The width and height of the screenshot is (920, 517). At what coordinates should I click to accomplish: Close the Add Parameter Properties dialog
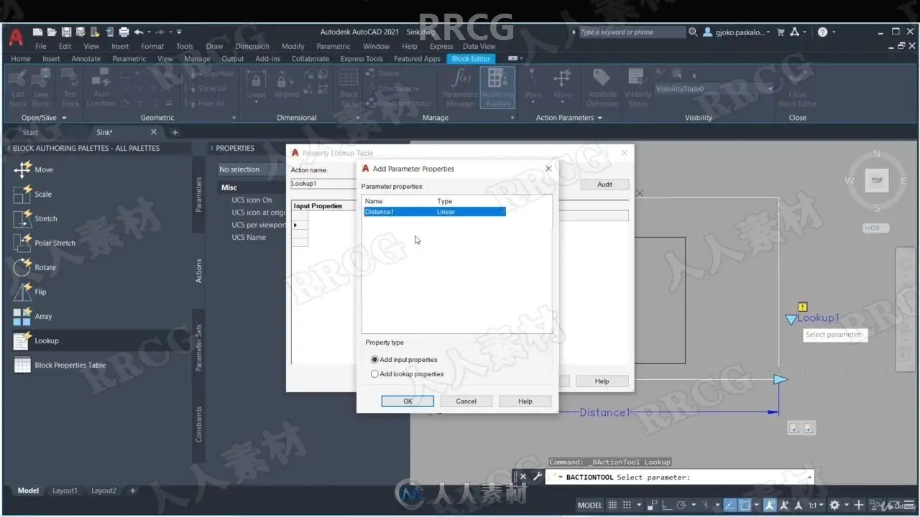548,169
